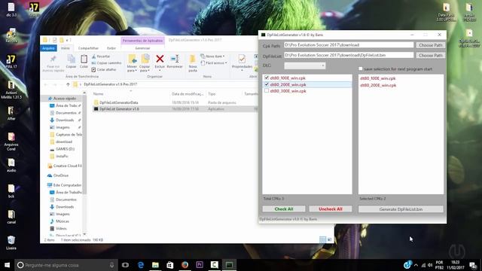Open Downloads under Acesso rápido
This screenshot has height=271, width=482.
click(65, 120)
